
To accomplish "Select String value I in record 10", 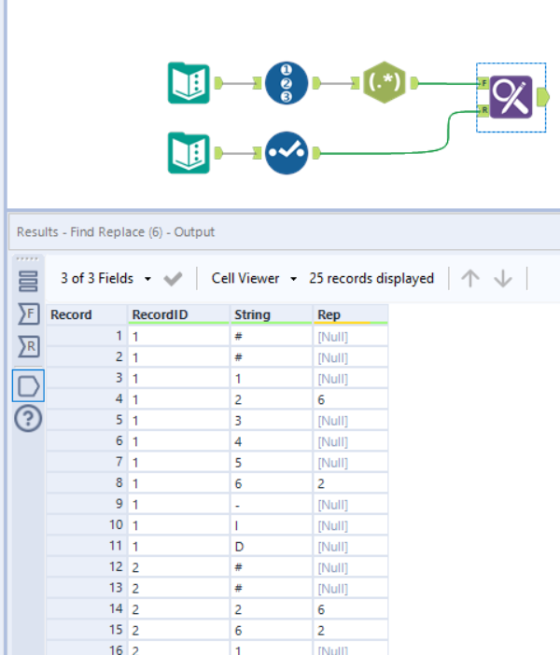I will point(272,525).
